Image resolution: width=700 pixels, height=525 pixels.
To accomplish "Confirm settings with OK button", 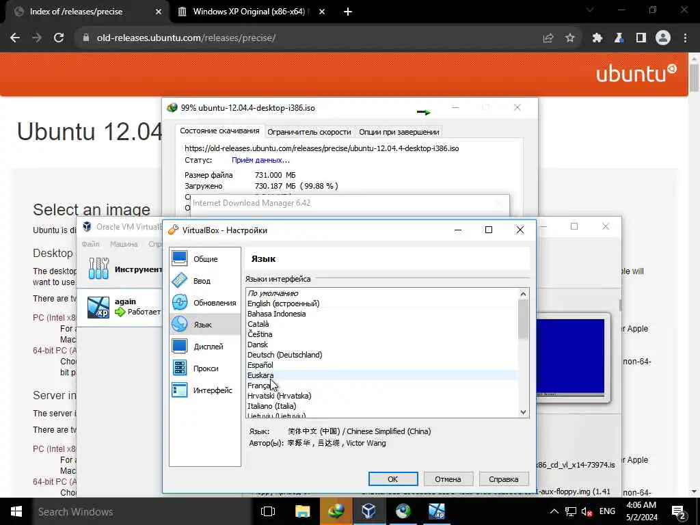I will [393, 479].
